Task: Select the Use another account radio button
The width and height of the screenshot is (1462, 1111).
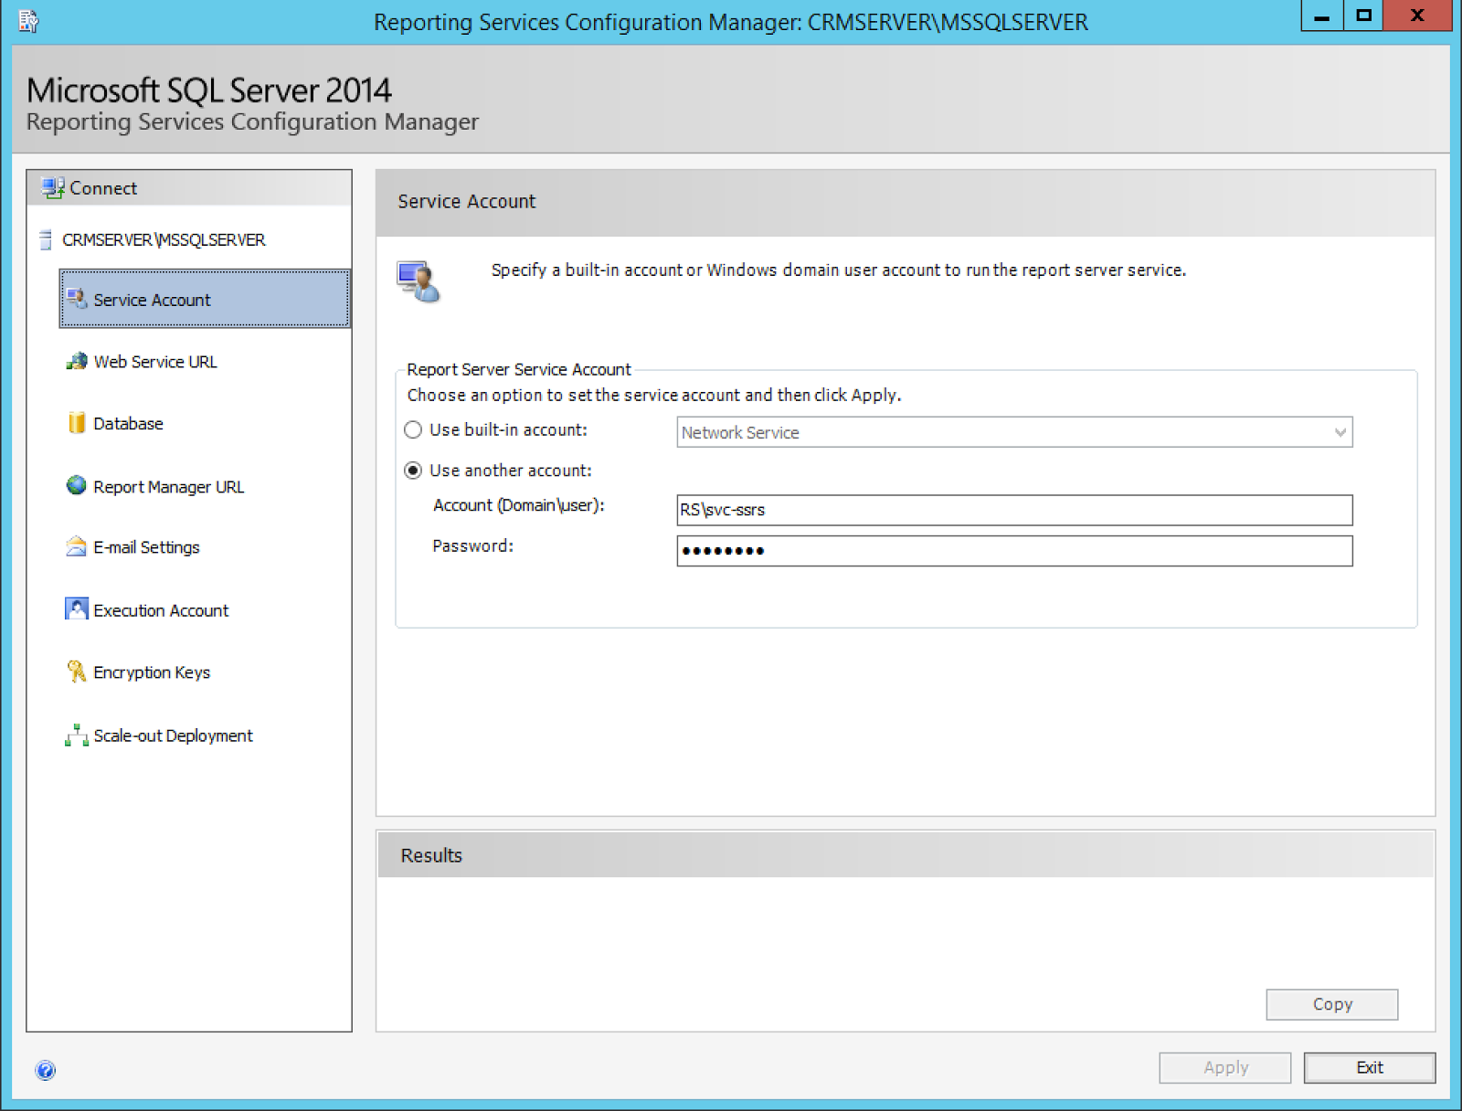Action: point(413,471)
